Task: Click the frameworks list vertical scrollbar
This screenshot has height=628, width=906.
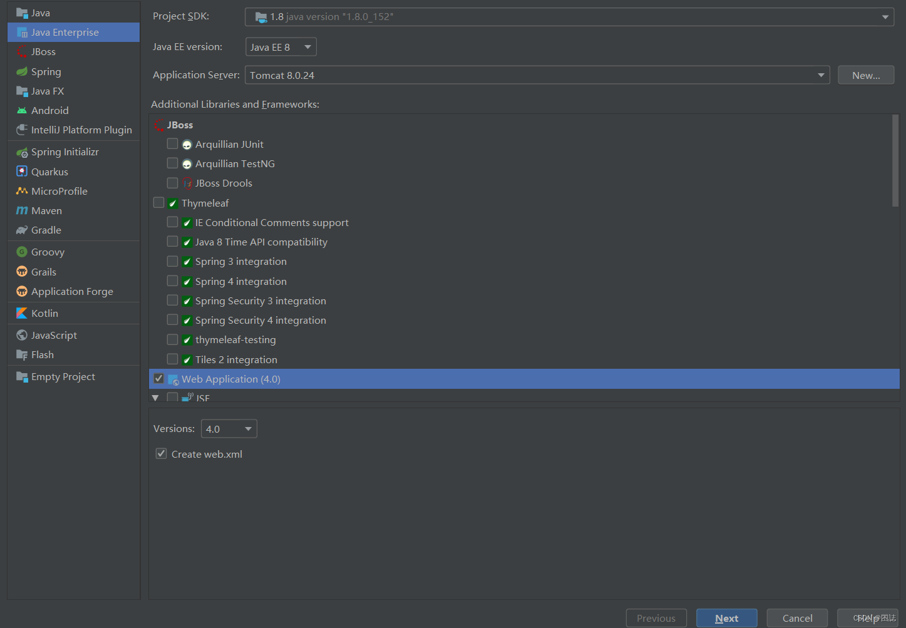Action: [895, 160]
